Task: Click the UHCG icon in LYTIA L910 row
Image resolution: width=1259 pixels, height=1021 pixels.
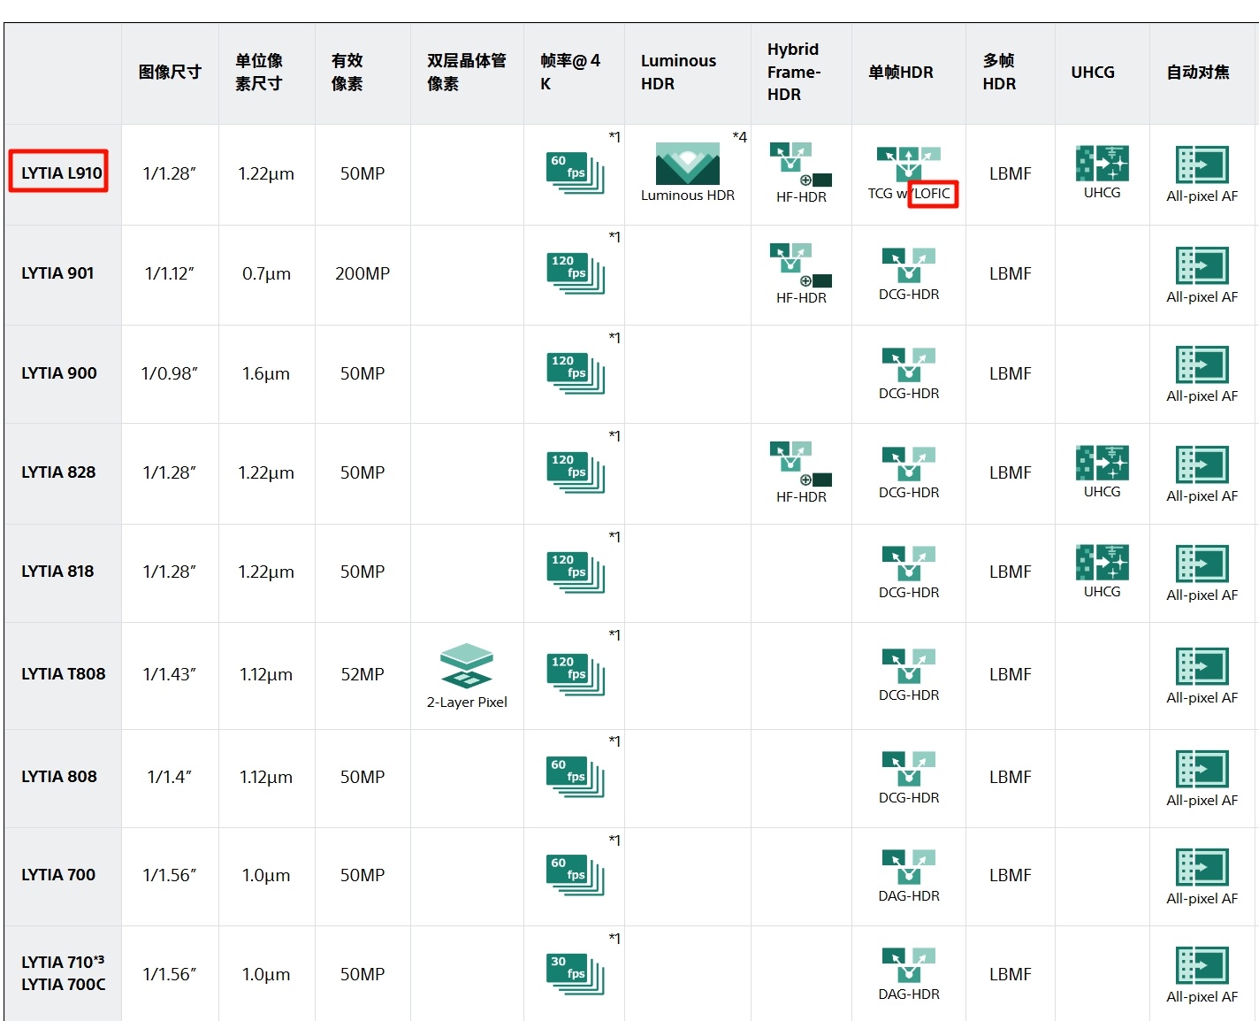Action: (1102, 164)
